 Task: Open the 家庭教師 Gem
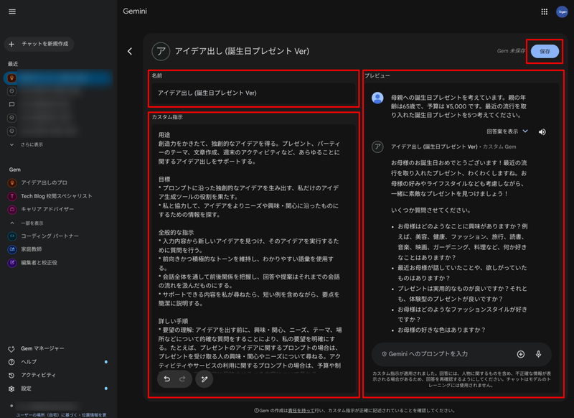coord(31,249)
